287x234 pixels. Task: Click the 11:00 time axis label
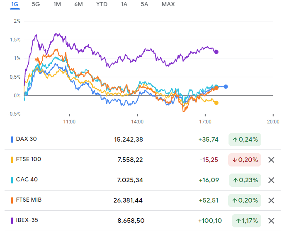click(x=69, y=122)
